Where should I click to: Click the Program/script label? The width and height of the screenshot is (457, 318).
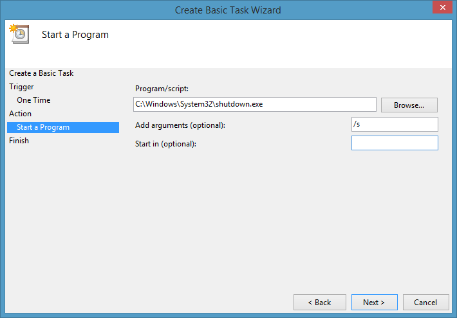(162, 89)
